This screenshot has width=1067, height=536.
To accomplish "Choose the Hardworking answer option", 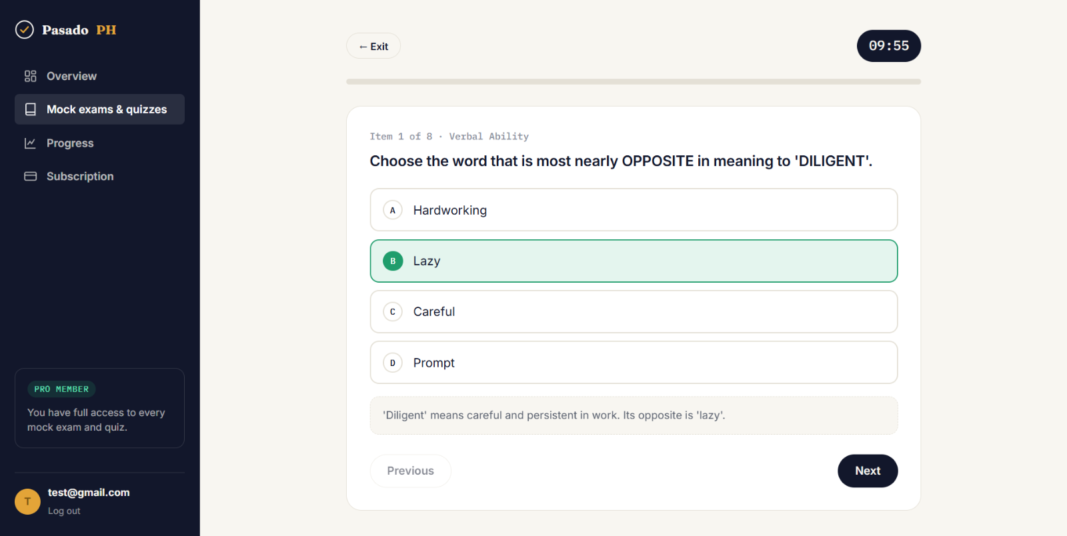I will click(x=634, y=210).
